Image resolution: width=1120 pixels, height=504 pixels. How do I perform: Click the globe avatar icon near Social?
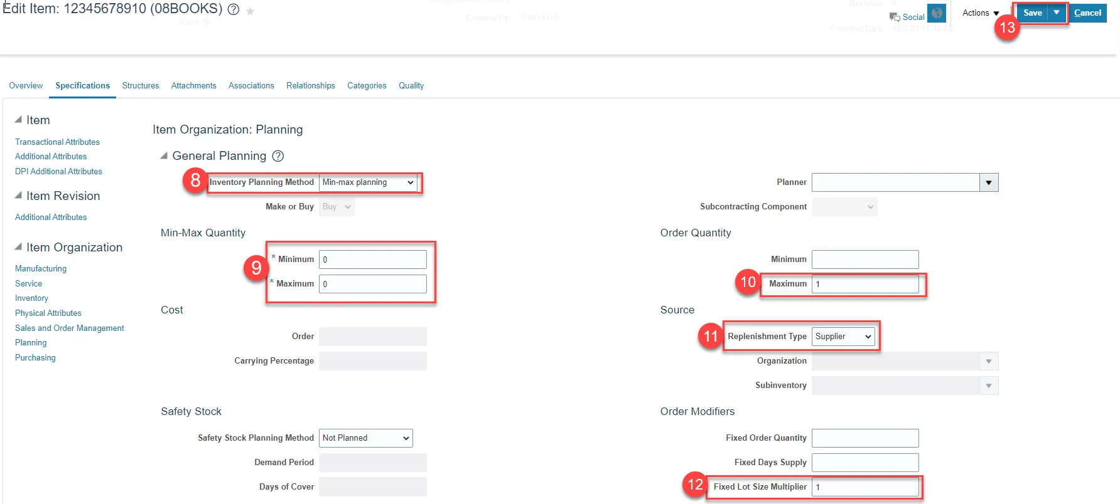tap(936, 13)
